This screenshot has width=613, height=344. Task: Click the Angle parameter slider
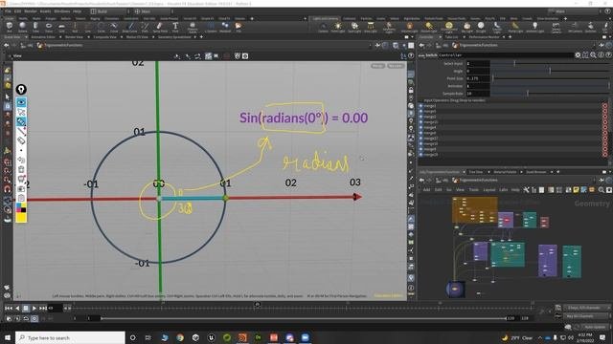(551, 71)
